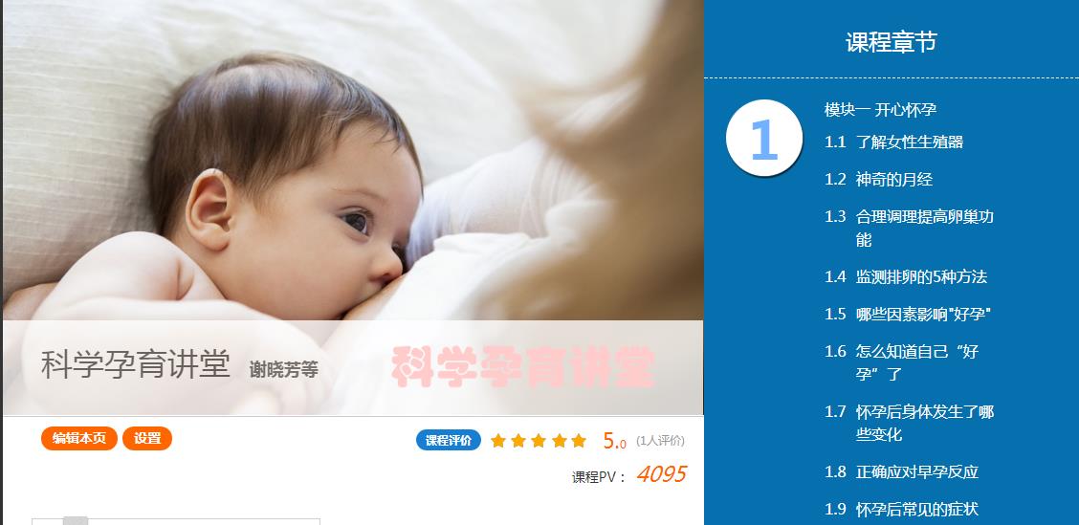This screenshot has height=525, width=1079.
Task: Click the 模块一 开心怀孕 heading
Action: click(880, 109)
